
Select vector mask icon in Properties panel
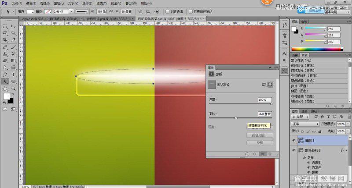pos(270,85)
